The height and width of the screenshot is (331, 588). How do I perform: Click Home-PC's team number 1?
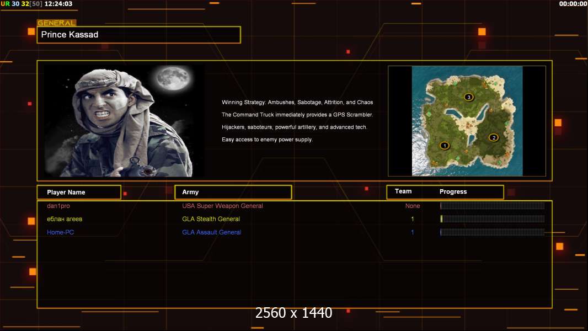413,232
